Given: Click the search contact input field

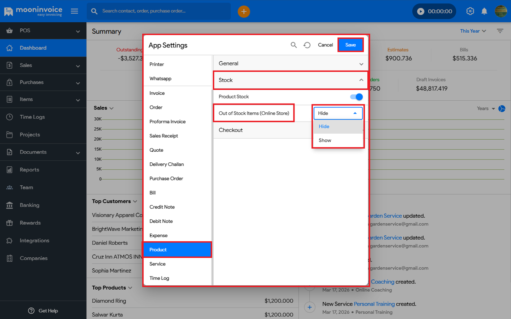Looking at the screenshot, I should pyautogui.click(x=163, y=11).
